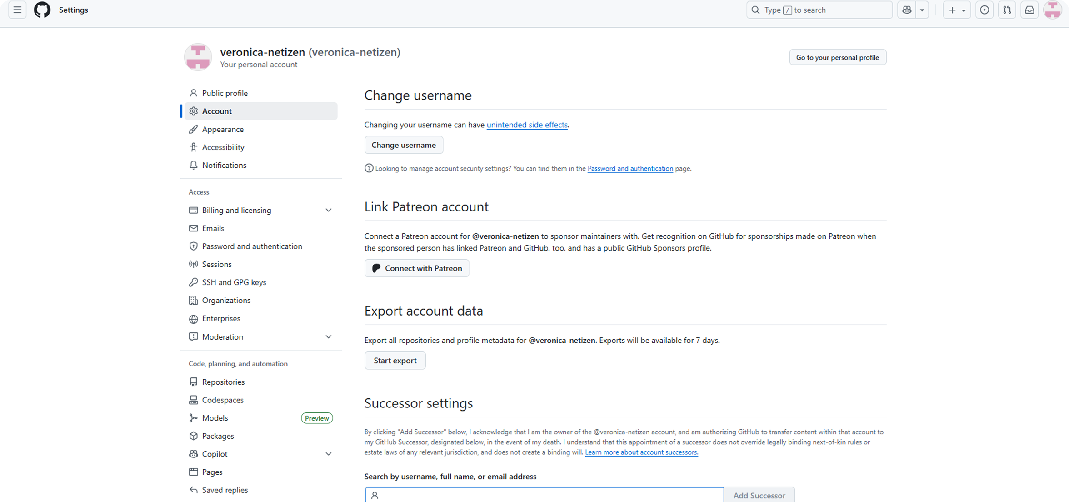Click the Enterprises globe icon
The height and width of the screenshot is (502, 1069).
click(194, 319)
